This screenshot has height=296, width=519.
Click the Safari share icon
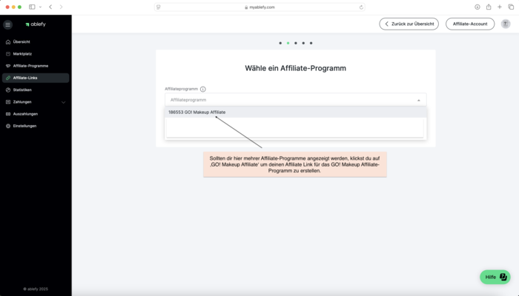489,7
